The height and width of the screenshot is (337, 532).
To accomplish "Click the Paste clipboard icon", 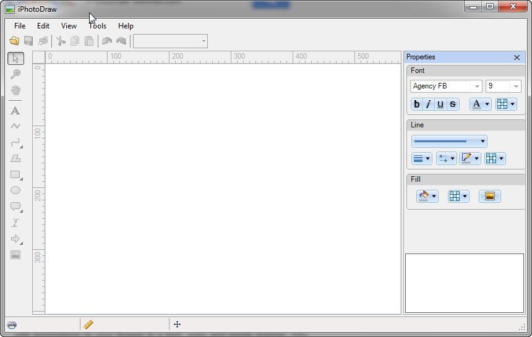I will 89,41.
